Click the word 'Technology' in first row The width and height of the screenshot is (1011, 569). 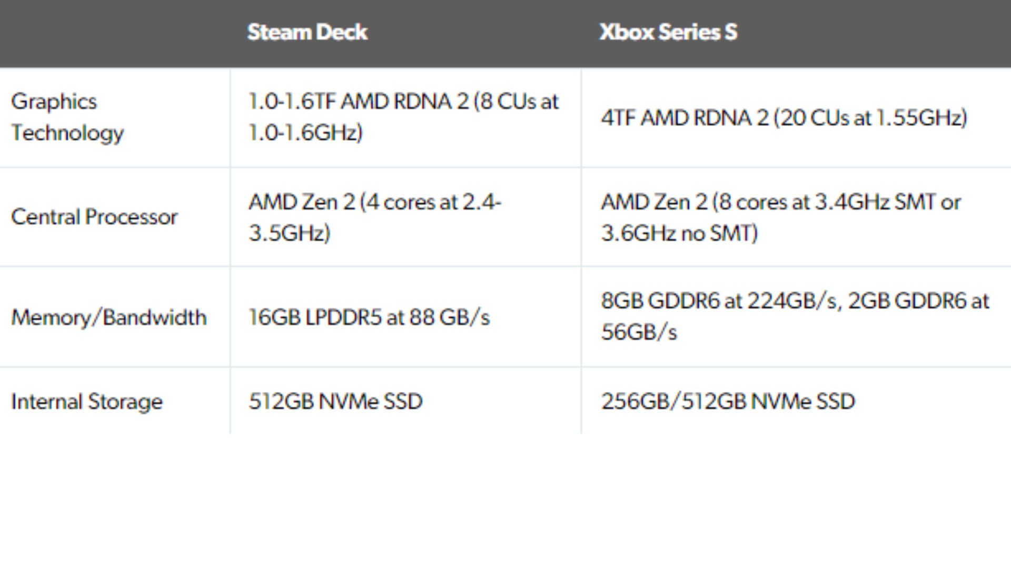(x=67, y=133)
